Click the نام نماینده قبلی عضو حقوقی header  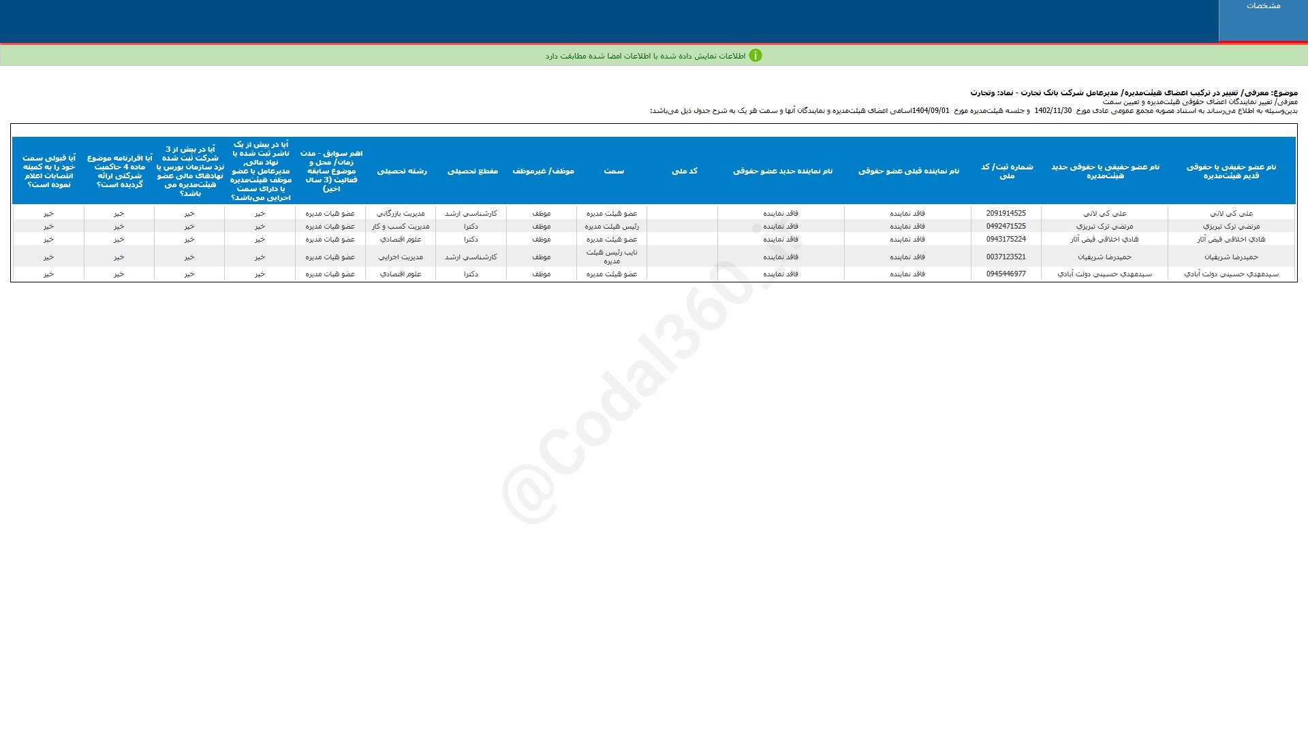tap(908, 171)
